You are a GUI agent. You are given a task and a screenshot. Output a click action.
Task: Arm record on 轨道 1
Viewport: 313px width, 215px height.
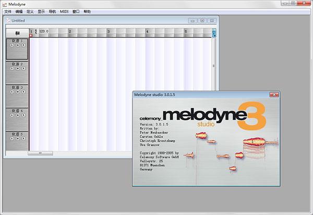click(23, 45)
